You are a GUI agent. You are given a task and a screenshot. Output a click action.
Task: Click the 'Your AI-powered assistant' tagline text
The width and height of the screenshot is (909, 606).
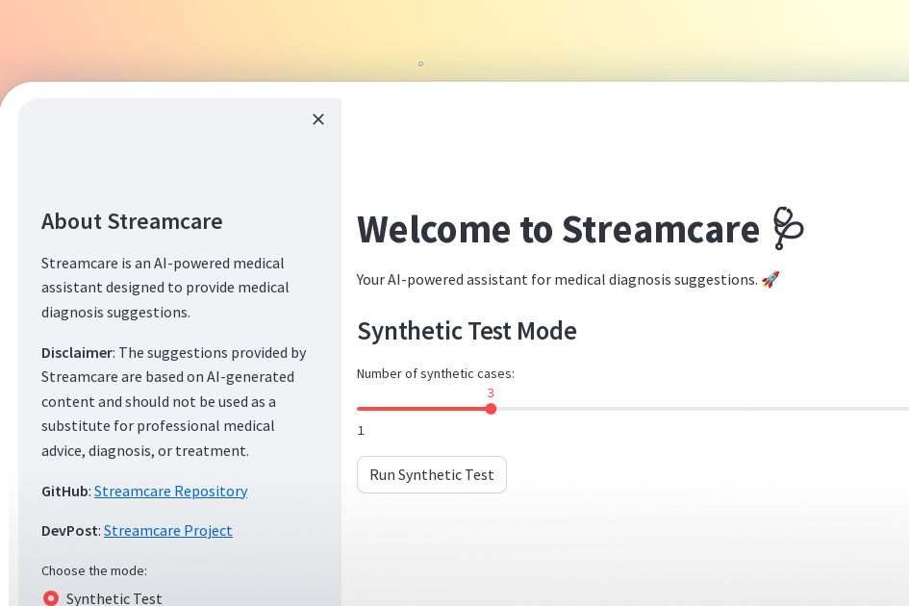557,280
